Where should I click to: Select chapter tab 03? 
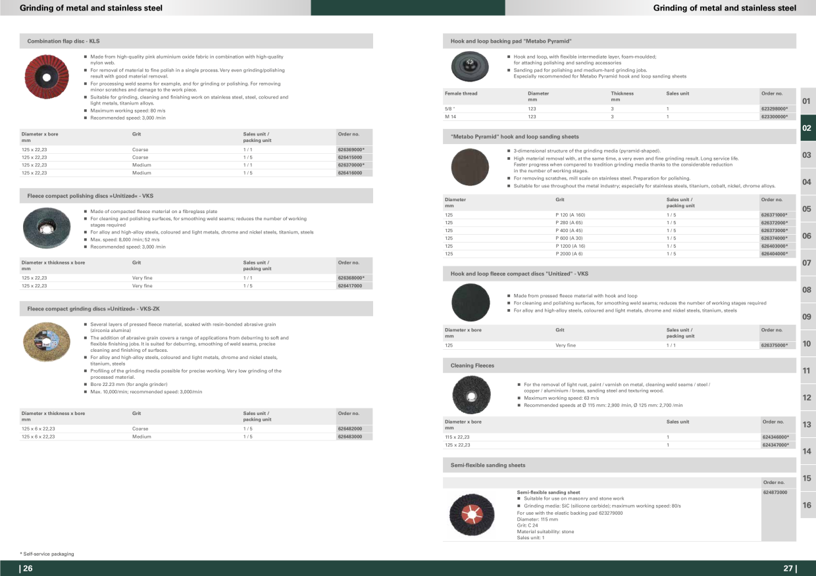point(807,155)
